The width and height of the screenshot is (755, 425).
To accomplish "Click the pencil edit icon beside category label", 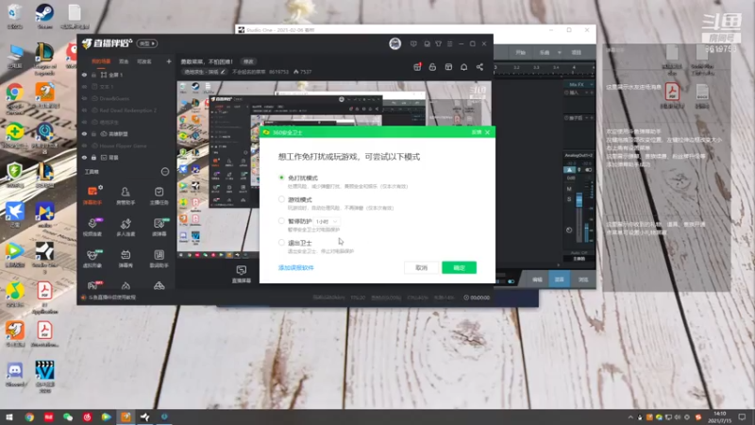I will pyautogui.click(x=223, y=72).
